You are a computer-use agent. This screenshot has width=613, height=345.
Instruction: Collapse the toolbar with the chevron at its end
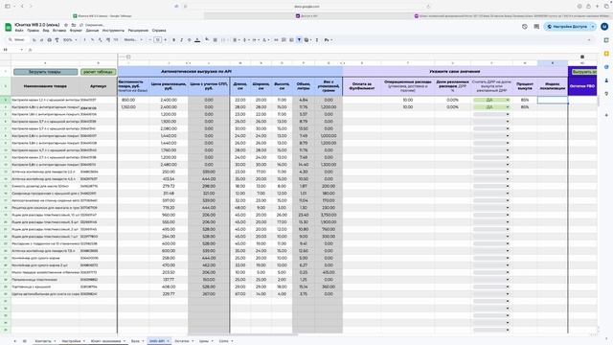pyautogui.click(x=589, y=40)
